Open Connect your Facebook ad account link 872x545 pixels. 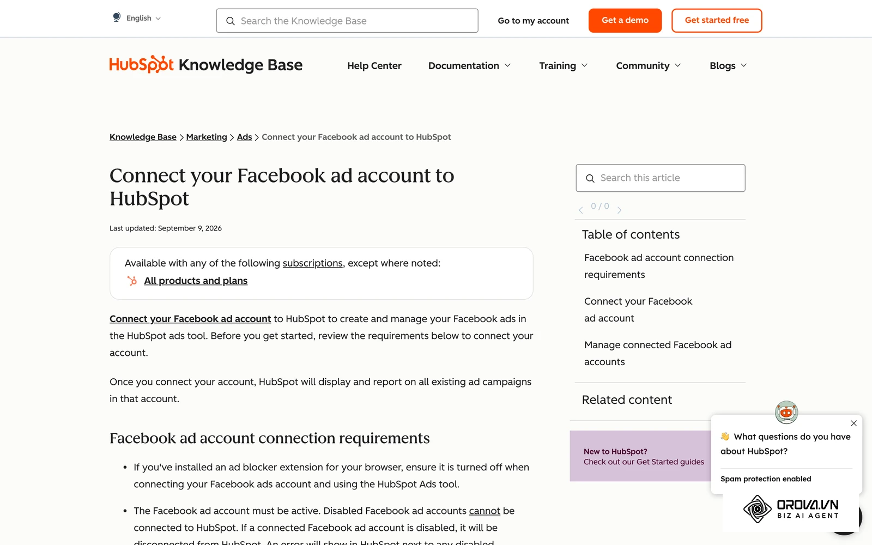(190, 319)
